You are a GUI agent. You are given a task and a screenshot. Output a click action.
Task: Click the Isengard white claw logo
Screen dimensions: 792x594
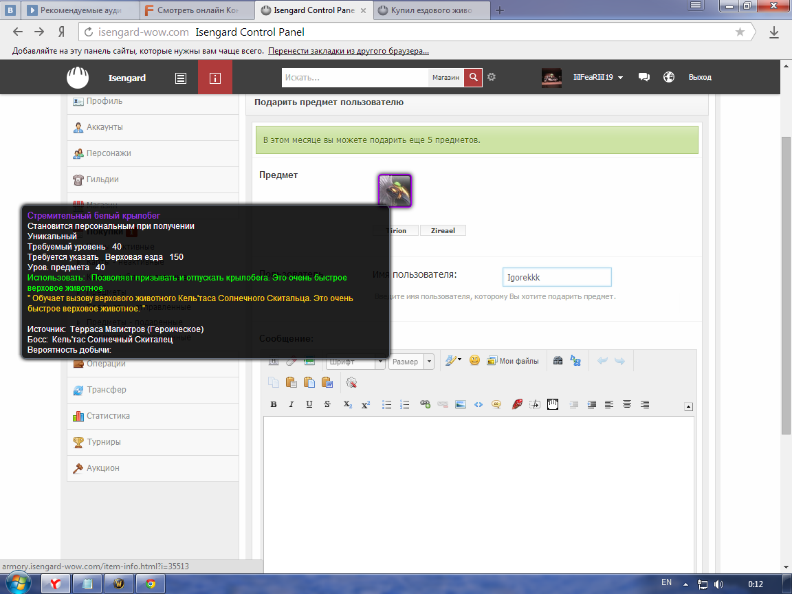coord(78,78)
